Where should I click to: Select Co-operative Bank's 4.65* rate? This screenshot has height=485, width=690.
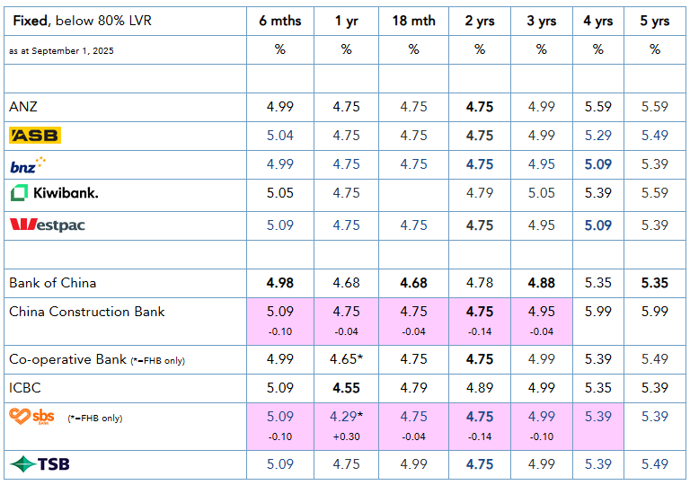pyautogui.click(x=348, y=359)
